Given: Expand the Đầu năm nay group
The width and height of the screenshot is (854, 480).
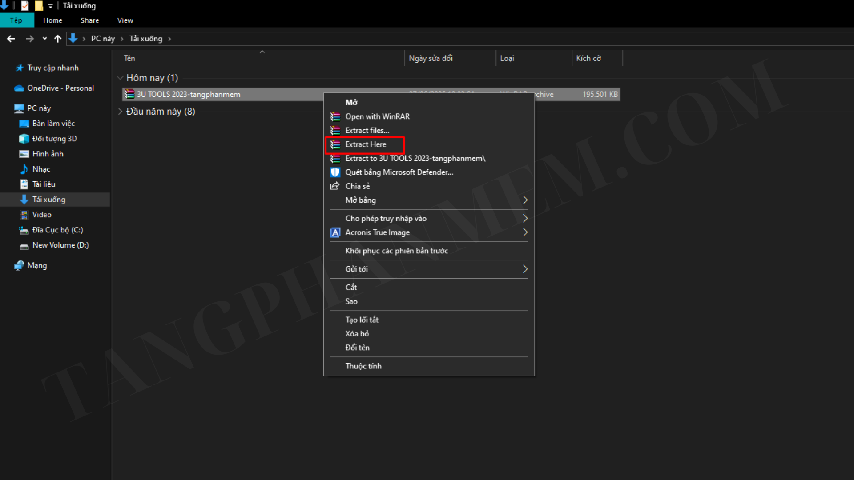Looking at the screenshot, I should [x=120, y=112].
